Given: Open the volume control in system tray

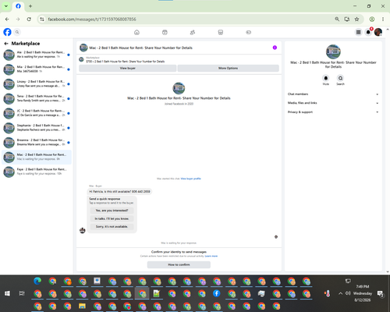Looking at the screenshot, I should pos(348,293).
